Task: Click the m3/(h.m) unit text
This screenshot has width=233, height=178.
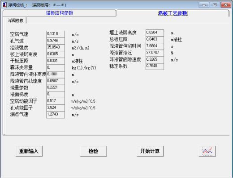Action: click(81, 48)
